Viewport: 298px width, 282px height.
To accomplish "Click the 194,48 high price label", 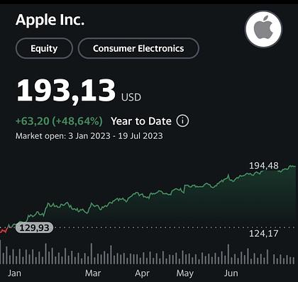I will [264, 166].
